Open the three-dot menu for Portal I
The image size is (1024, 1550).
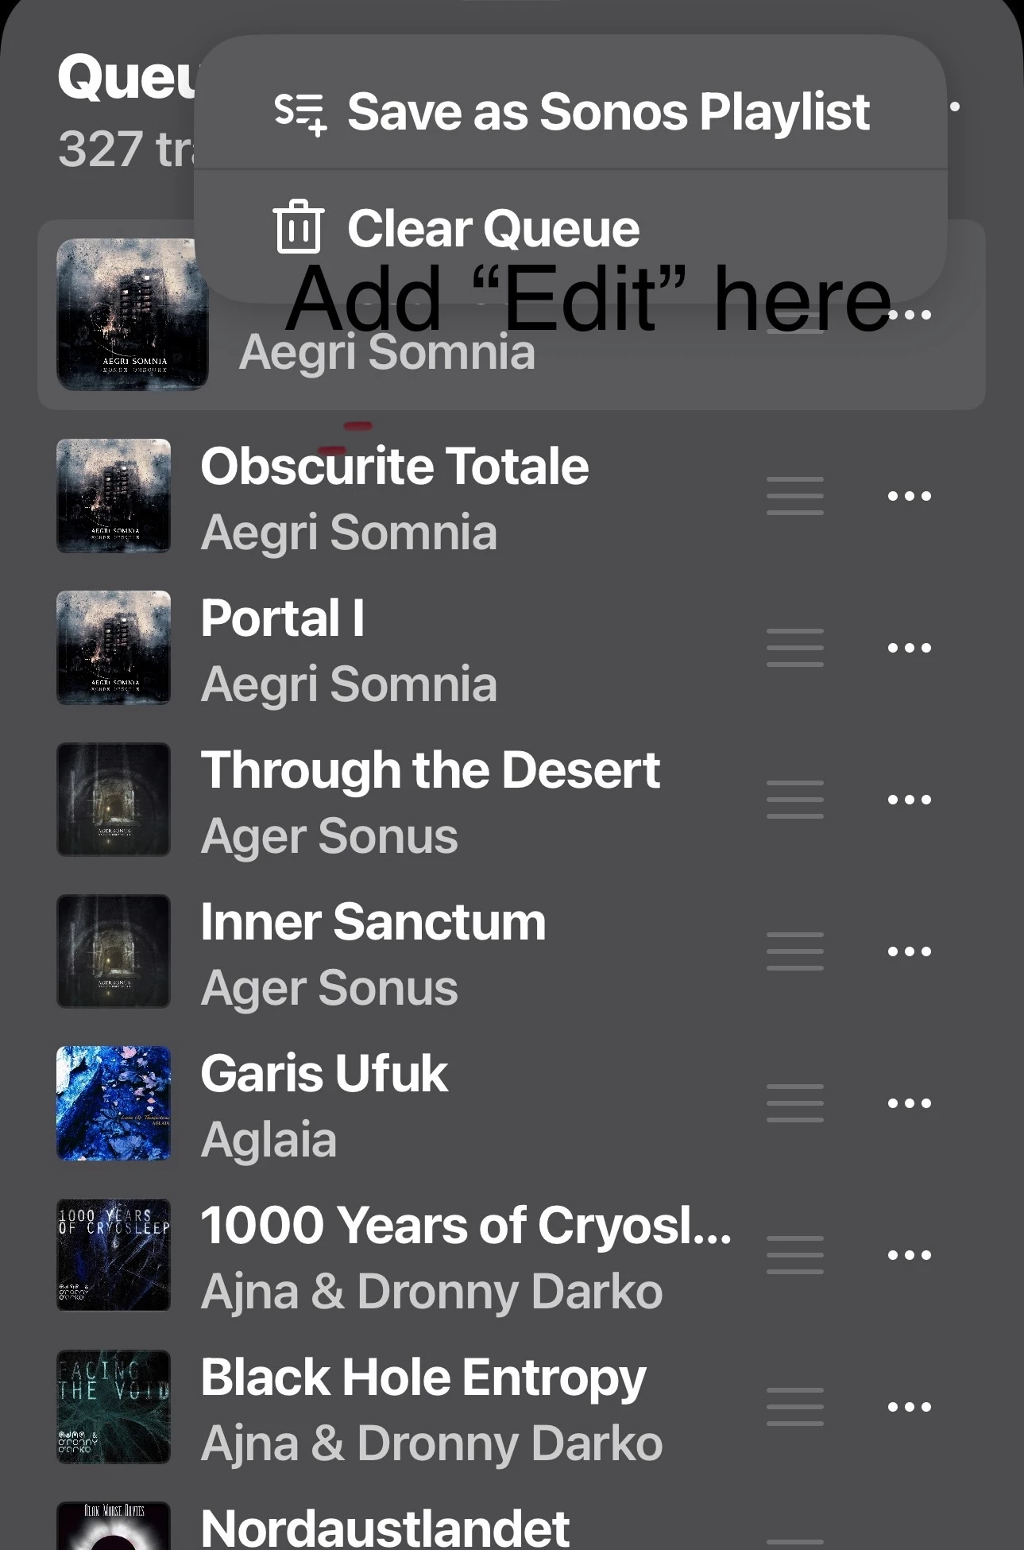click(x=909, y=648)
